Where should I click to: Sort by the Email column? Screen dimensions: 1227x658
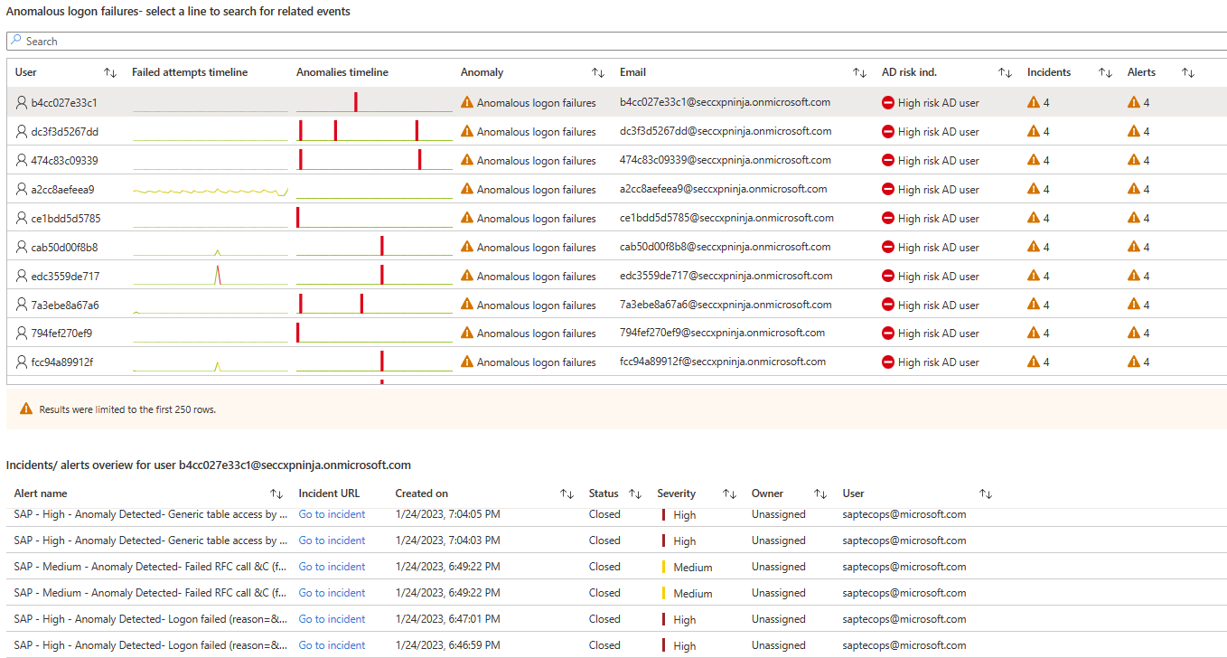pyautogui.click(x=859, y=72)
